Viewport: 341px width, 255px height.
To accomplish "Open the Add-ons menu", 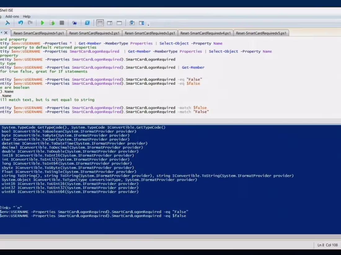I will coord(12,16).
